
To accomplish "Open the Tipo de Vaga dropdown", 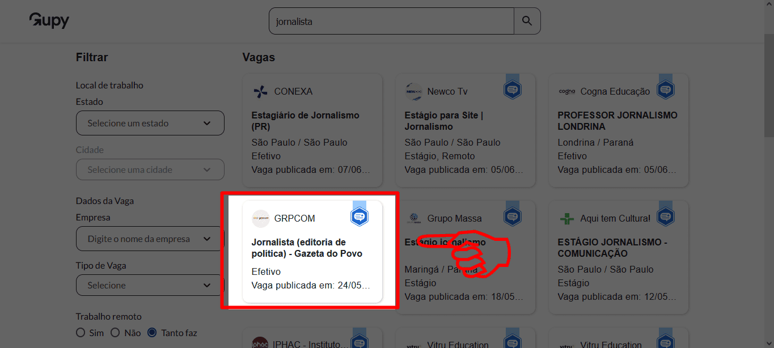I will [x=150, y=285].
